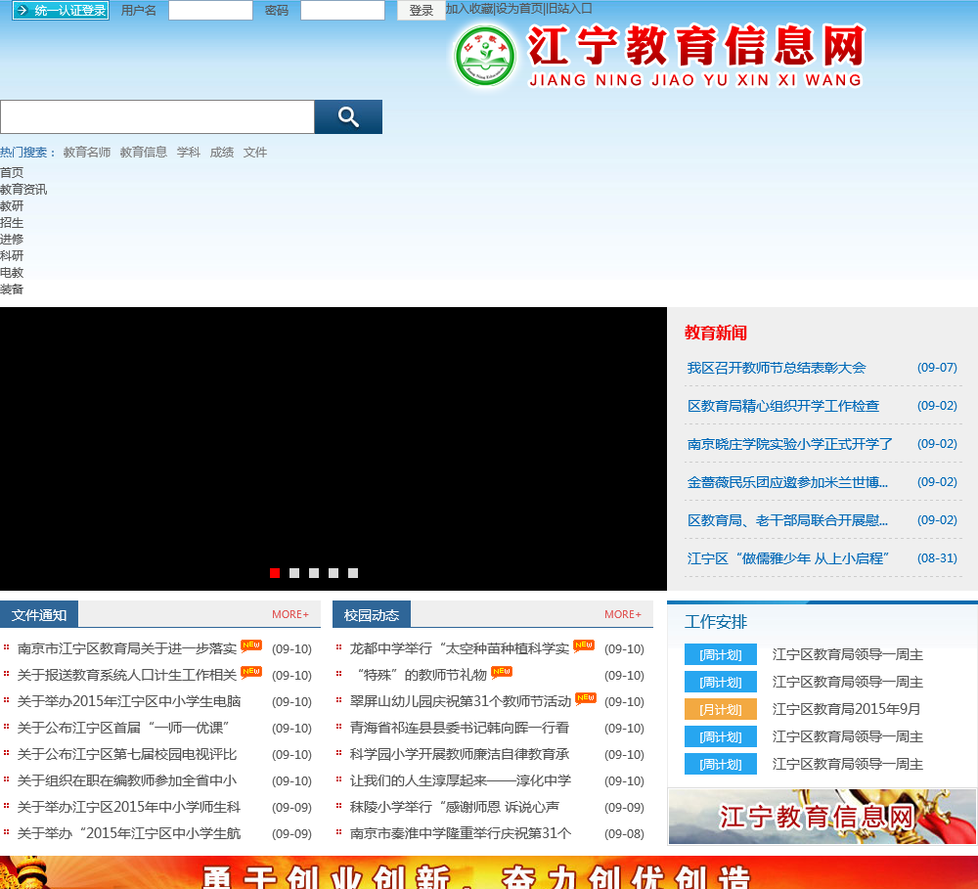
Task: Open notice 关于公布江宁区首届"一师一优课"
Action: click(x=123, y=728)
